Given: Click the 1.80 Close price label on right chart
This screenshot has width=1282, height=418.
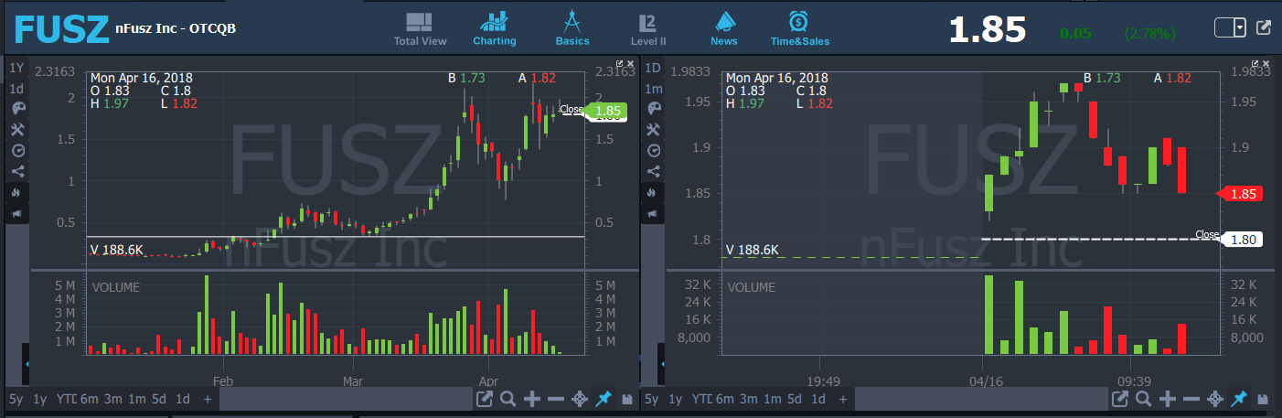Looking at the screenshot, I should [x=1243, y=240].
